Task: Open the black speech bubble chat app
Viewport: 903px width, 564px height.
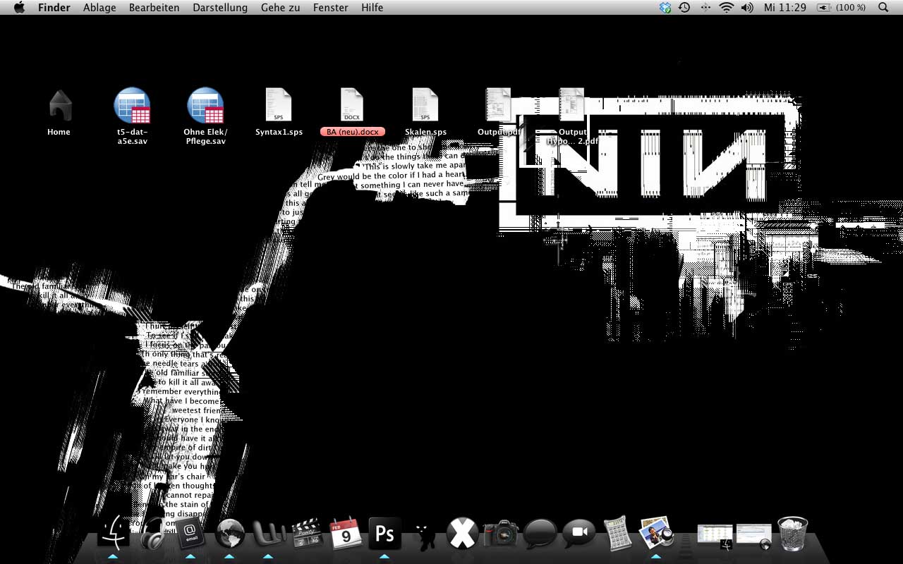Action: click(x=540, y=534)
